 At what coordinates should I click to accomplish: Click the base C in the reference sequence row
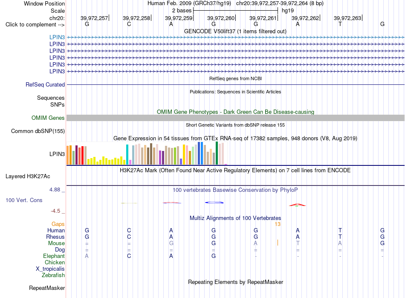[x=129, y=24]
